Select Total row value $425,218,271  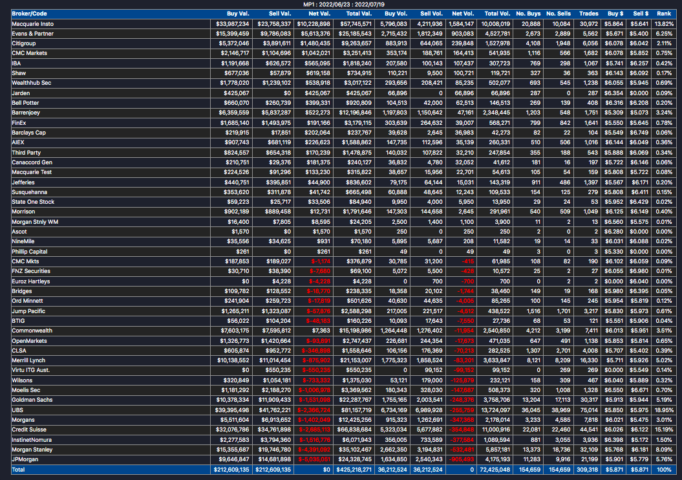(354, 470)
